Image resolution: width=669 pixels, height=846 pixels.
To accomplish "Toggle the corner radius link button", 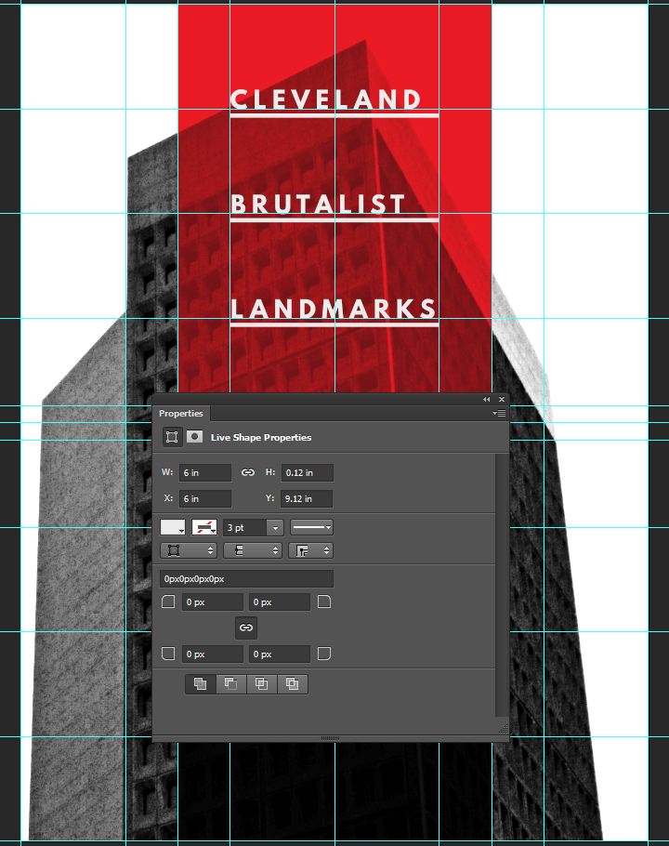I will coord(246,628).
